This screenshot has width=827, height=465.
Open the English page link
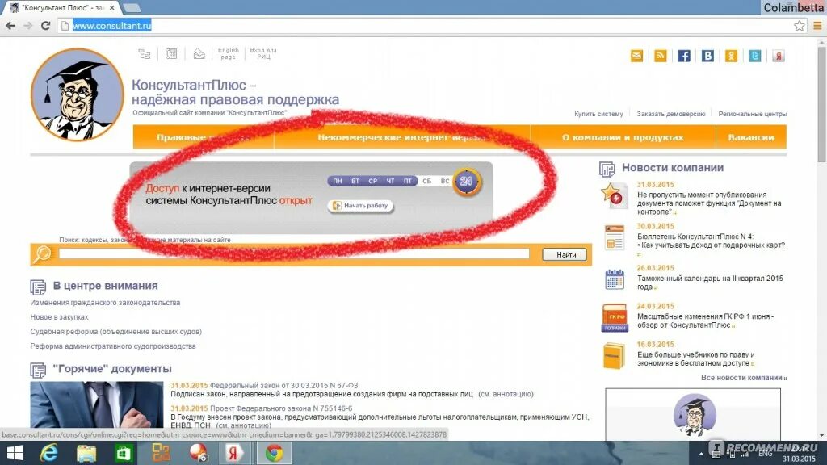pos(228,53)
